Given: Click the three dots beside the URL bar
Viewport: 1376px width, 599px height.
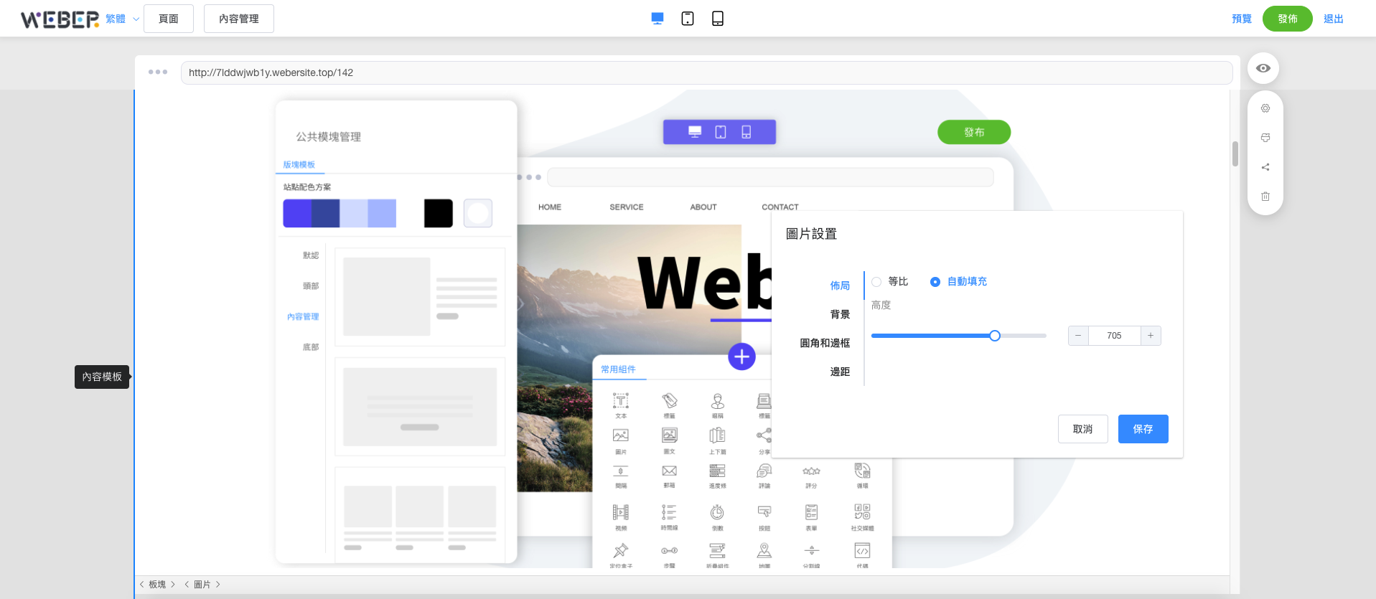Looking at the screenshot, I should (x=158, y=72).
